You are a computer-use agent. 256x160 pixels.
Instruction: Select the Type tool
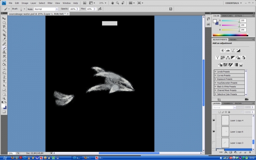tap(4, 81)
